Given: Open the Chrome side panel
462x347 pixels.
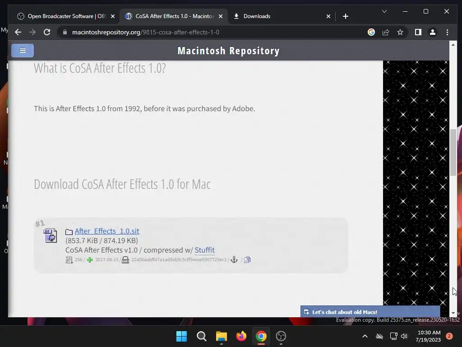Looking at the screenshot, I should click(x=418, y=32).
